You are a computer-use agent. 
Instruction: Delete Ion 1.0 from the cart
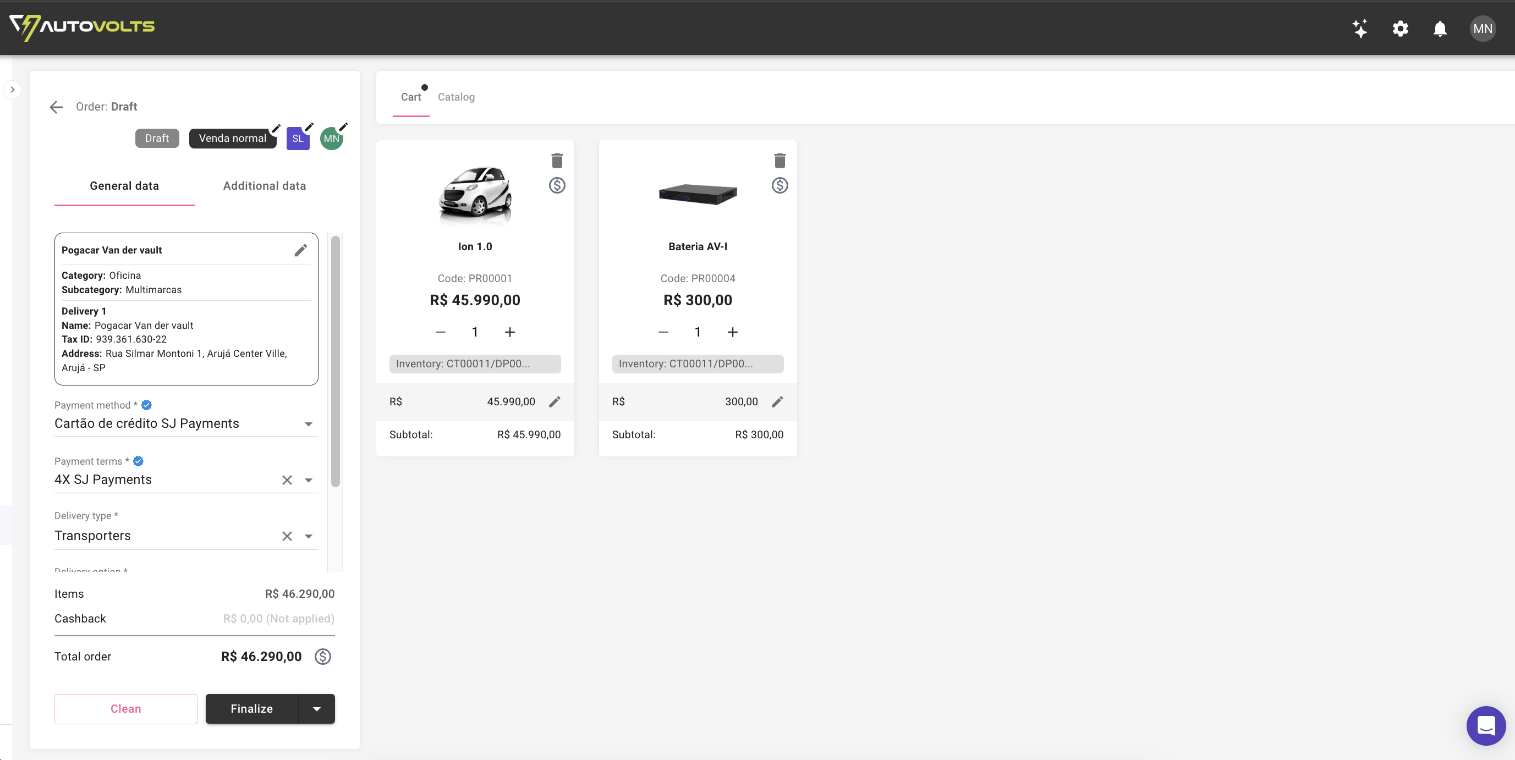[557, 160]
